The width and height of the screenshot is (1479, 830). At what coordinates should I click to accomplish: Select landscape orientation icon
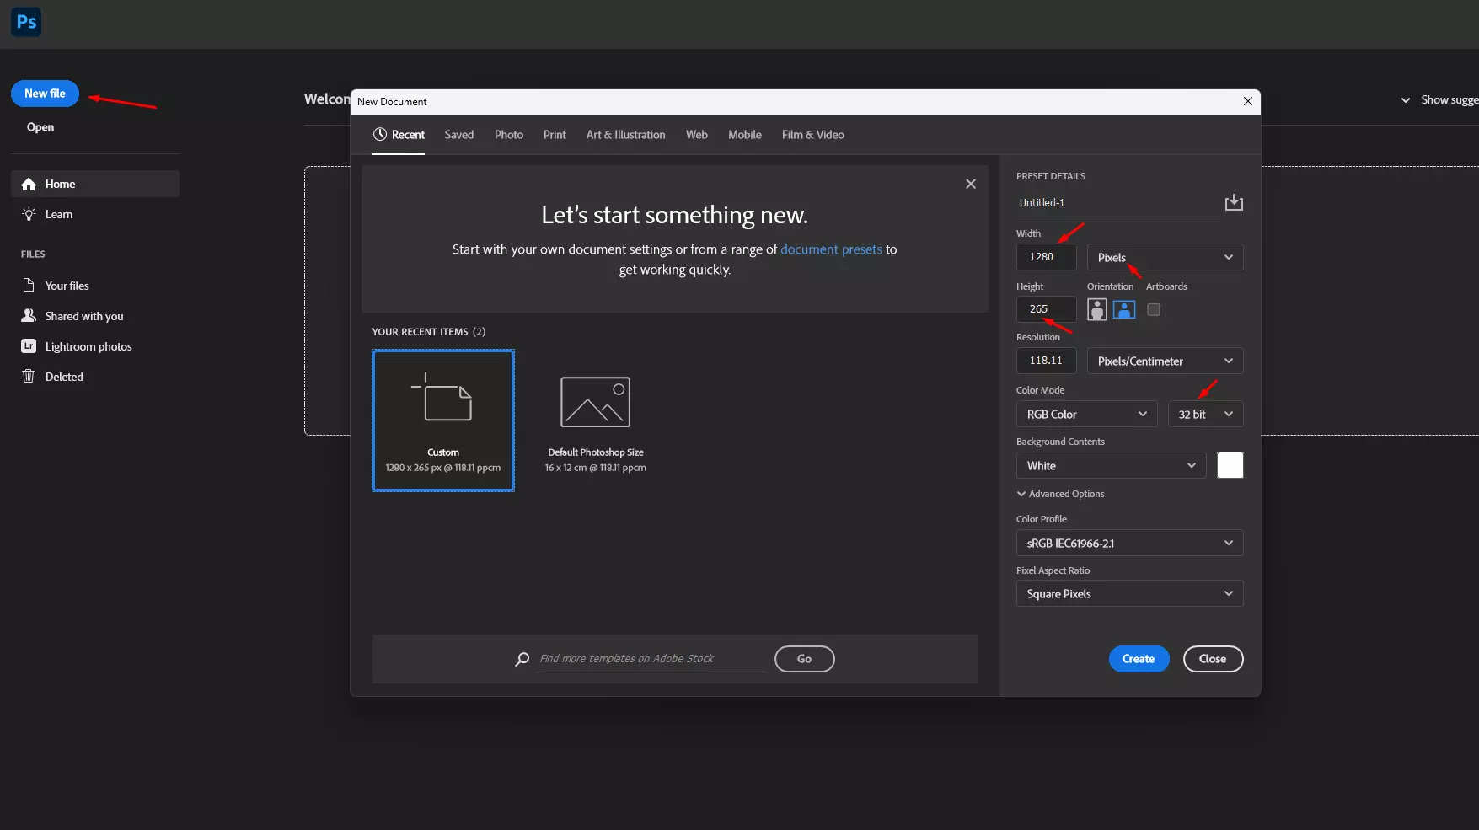[1124, 309]
